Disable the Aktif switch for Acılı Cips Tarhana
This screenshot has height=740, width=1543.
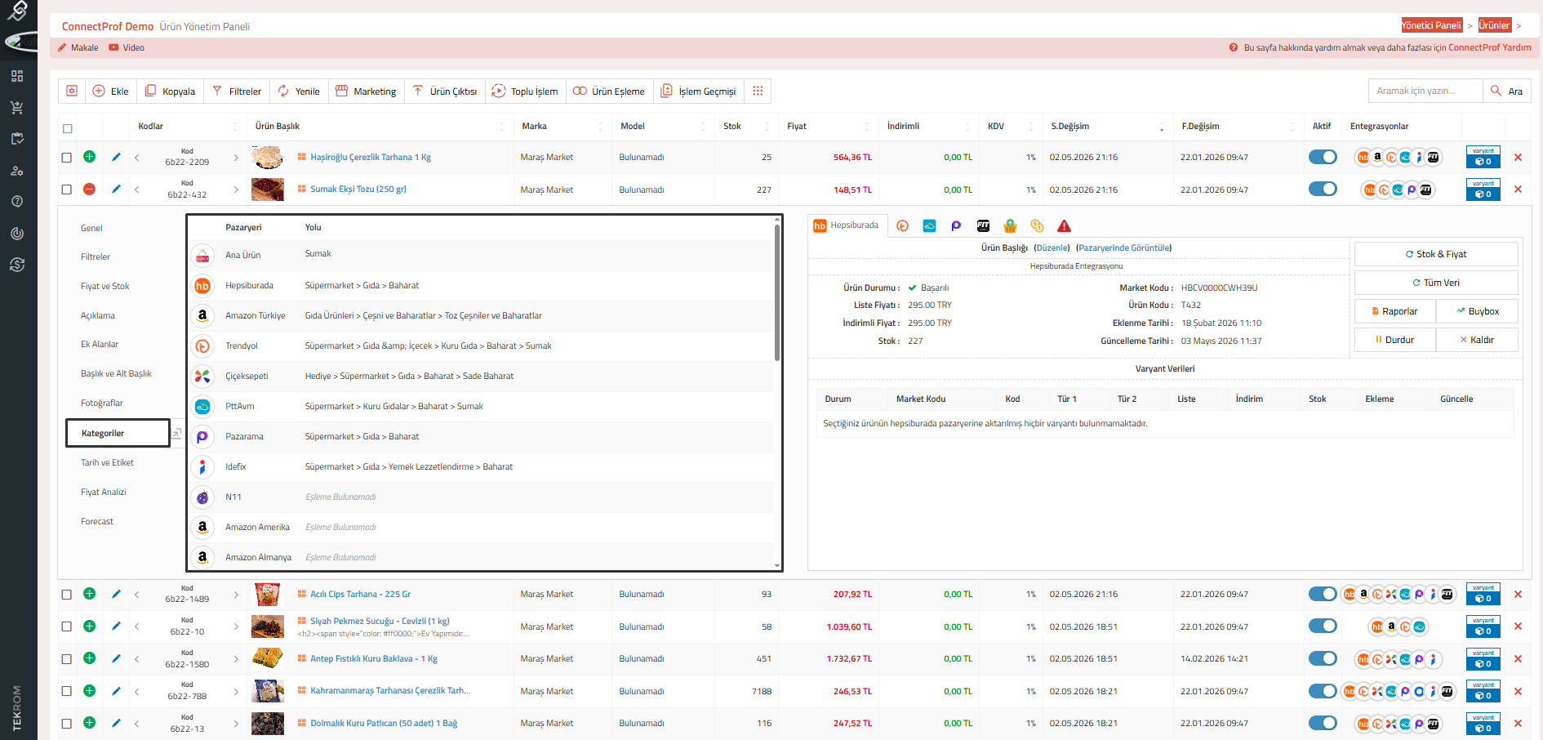[x=1323, y=594]
